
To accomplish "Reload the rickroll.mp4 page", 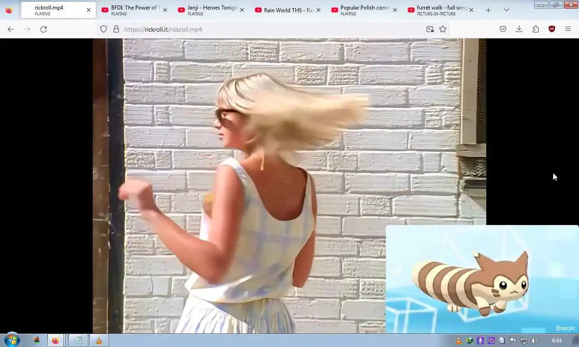I will point(43,29).
